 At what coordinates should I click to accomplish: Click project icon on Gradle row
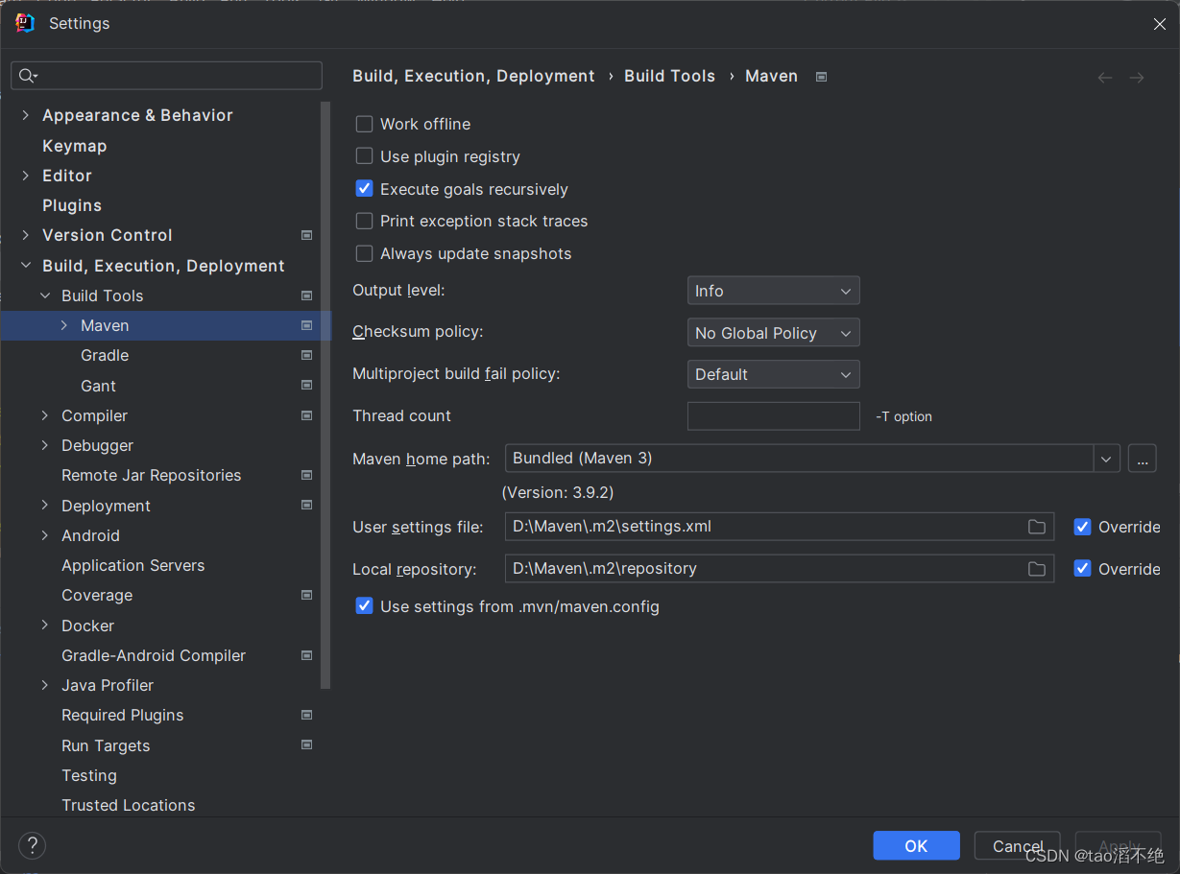(x=306, y=355)
